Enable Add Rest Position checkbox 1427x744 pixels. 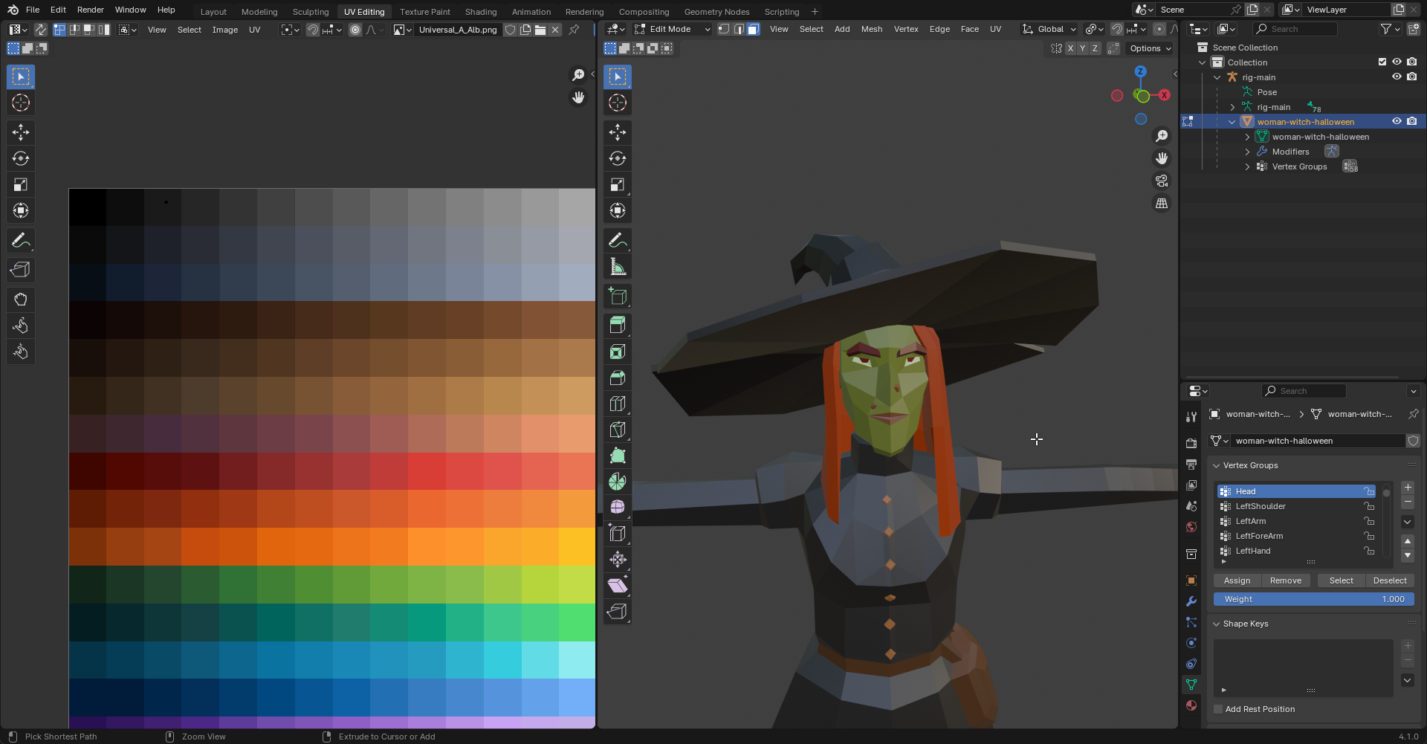coord(1218,709)
